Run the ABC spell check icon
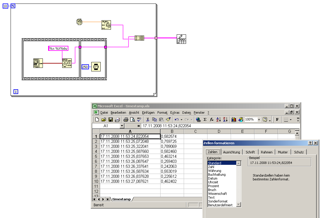 point(139,120)
